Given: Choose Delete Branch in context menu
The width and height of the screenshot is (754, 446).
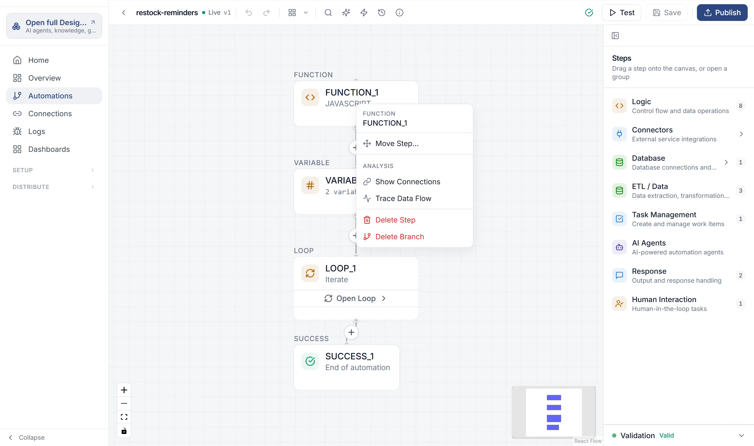Looking at the screenshot, I should (414, 237).
